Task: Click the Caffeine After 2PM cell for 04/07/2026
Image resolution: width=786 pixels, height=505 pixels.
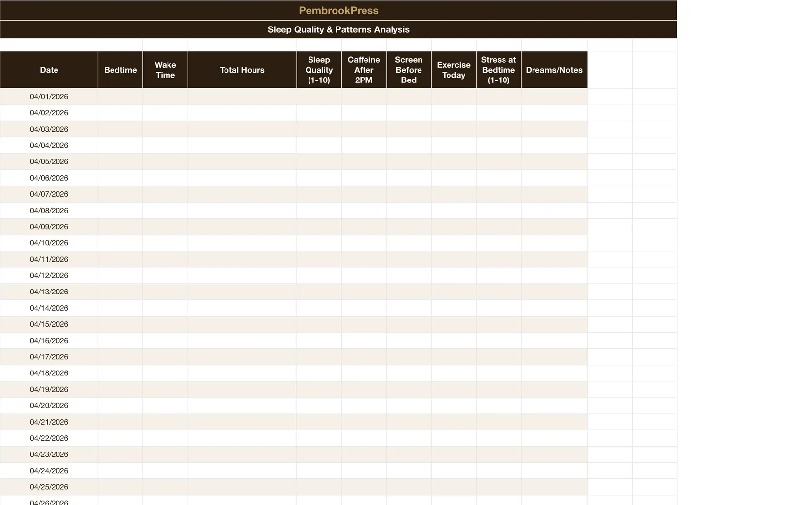Action: pyautogui.click(x=364, y=194)
